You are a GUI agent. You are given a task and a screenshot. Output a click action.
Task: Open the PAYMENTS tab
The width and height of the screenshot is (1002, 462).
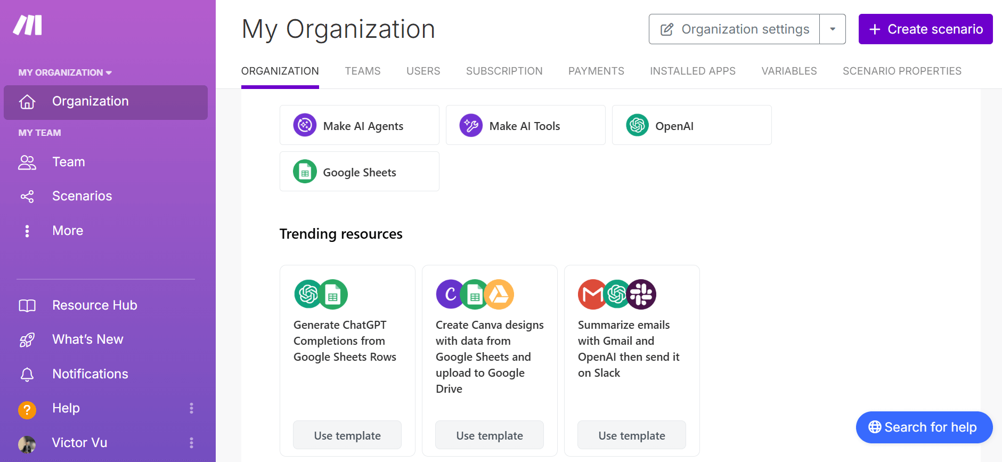click(x=596, y=71)
